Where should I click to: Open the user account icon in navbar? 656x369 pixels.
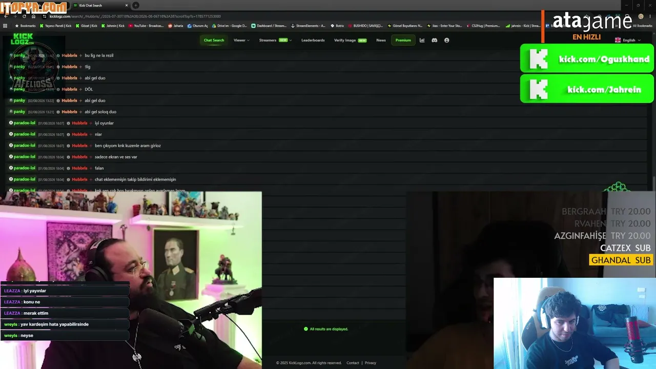446,40
